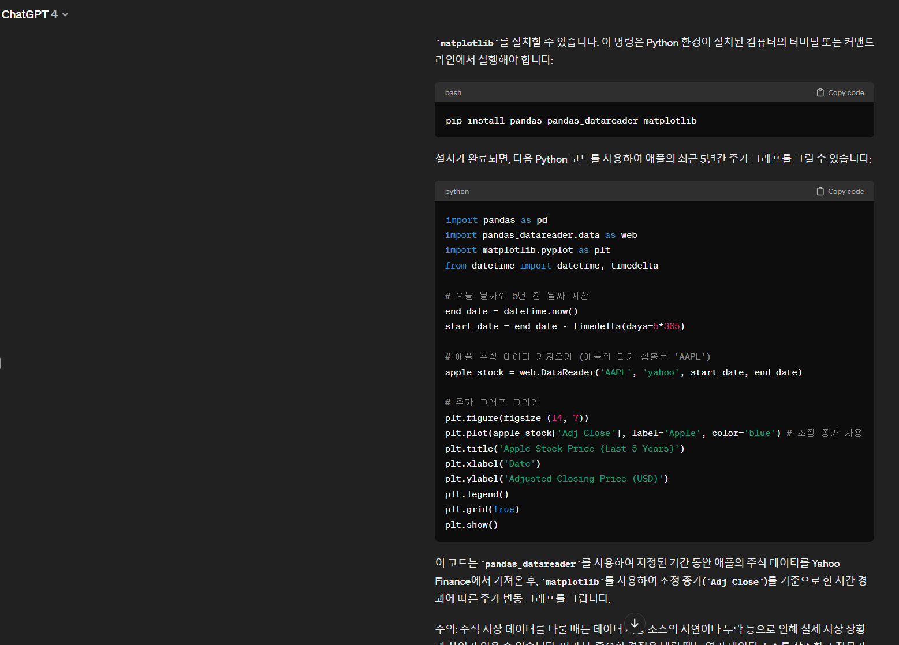Click the 'import matplotlib.pyplot as plt' line
Viewport: 899px width, 645px height.
pyautogui.click(x=528, y=250)
